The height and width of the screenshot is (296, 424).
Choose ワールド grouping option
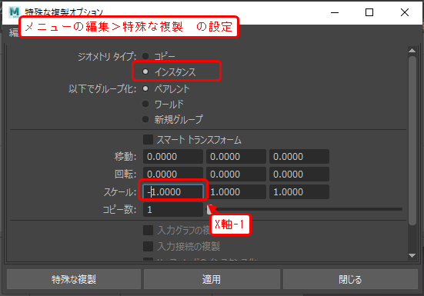point(145,104)
